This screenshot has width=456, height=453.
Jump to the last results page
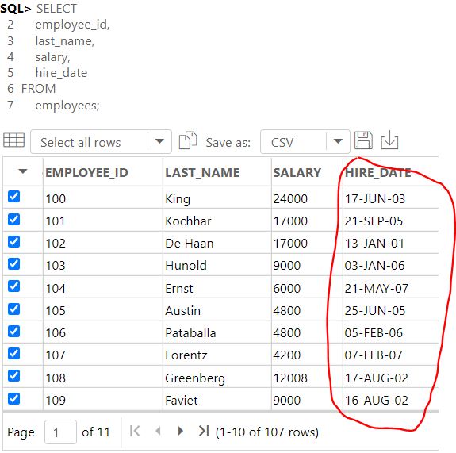point(204,431)
